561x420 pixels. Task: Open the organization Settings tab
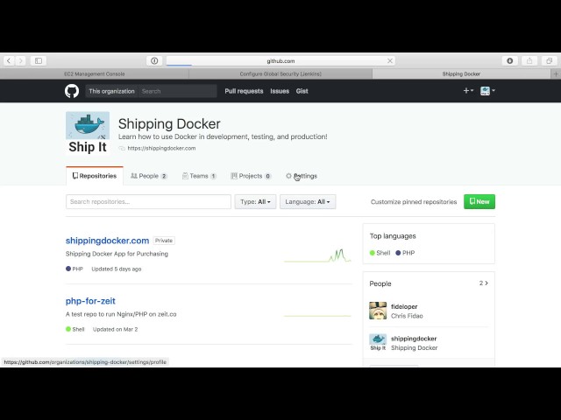302,176
